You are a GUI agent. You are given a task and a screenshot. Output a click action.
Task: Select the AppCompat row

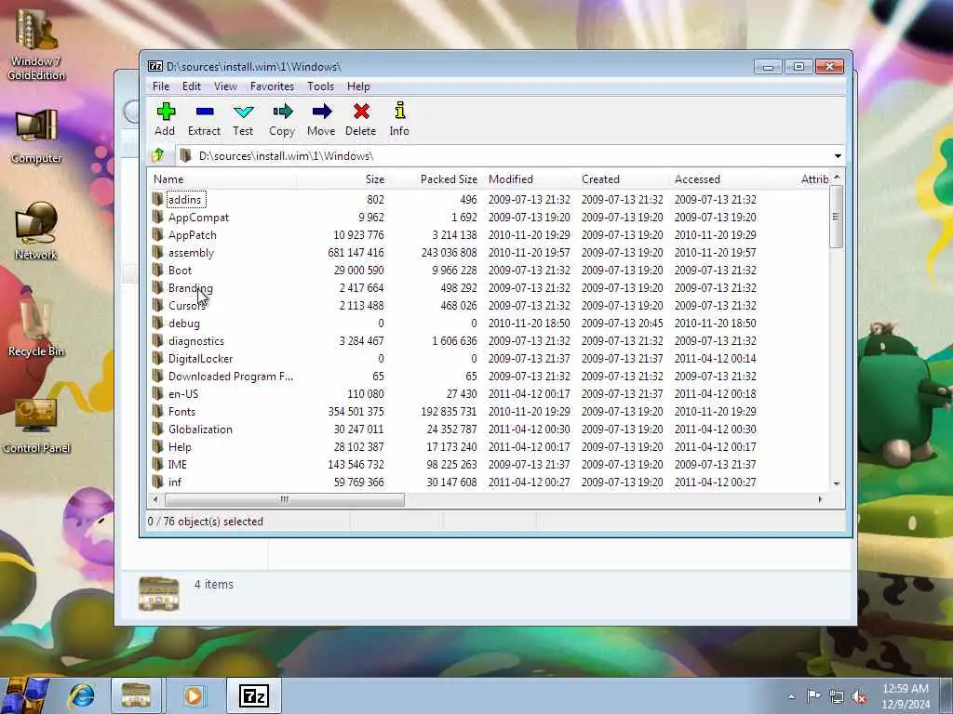click(x=489, y=217)
